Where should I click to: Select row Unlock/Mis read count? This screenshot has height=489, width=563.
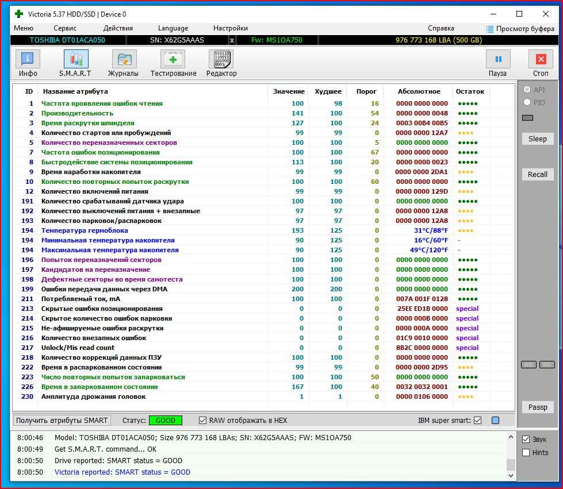[264, 348]
